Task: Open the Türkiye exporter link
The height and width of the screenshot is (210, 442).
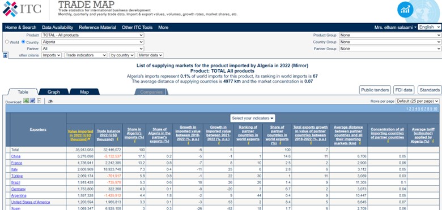Action: click(17, 176)
